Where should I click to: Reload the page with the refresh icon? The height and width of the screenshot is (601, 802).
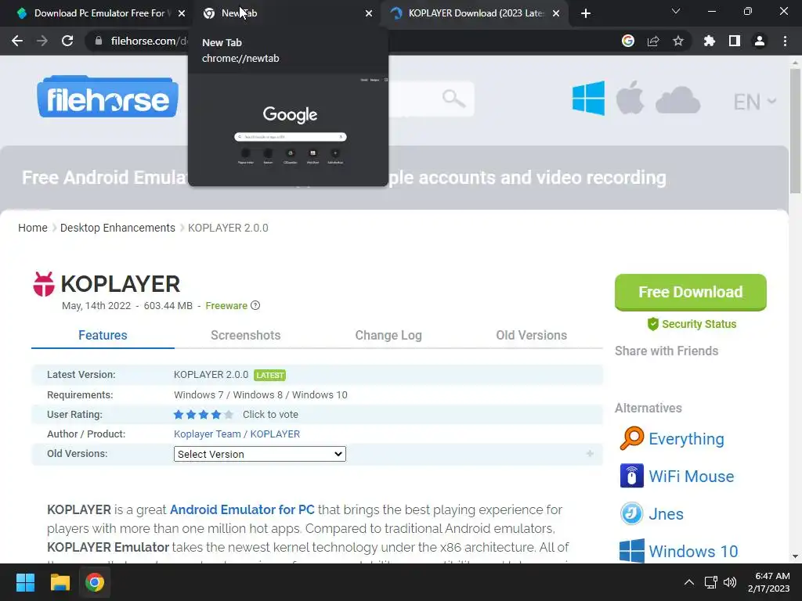pyautogui.click(x=67, y=41)
